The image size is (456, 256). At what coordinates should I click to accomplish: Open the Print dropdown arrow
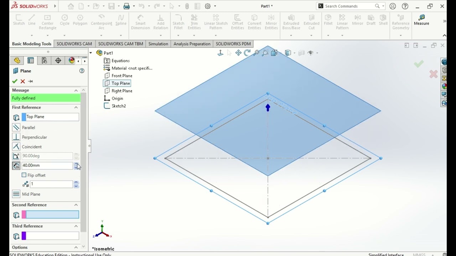click(134, 6)
